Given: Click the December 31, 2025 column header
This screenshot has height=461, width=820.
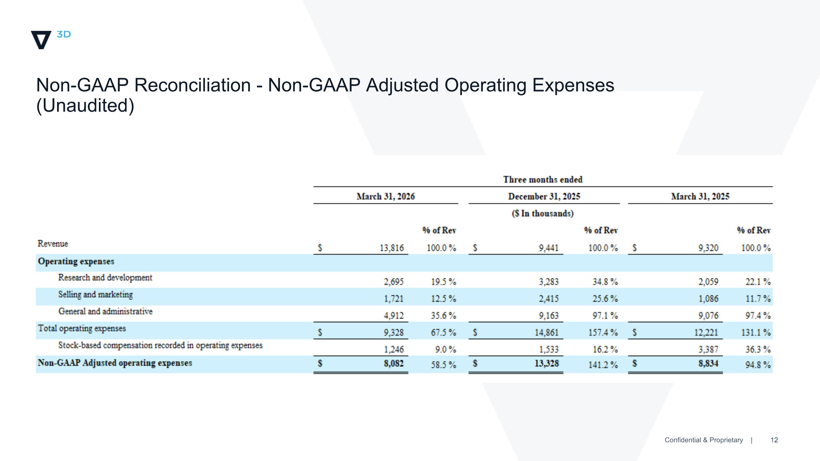Looking at the screenshot, I should (x=544, y=196).
